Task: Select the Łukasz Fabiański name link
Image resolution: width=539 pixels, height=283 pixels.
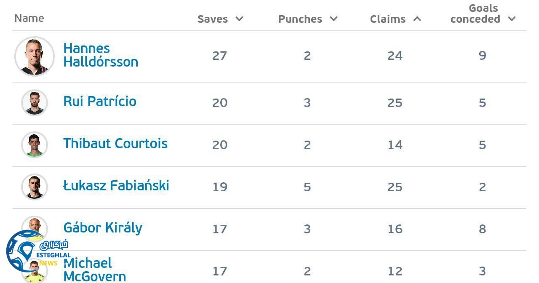Action: (x=116, y=186)
